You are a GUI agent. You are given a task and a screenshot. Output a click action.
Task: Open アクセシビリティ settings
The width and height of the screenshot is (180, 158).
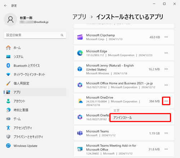[x=35, y=128]
